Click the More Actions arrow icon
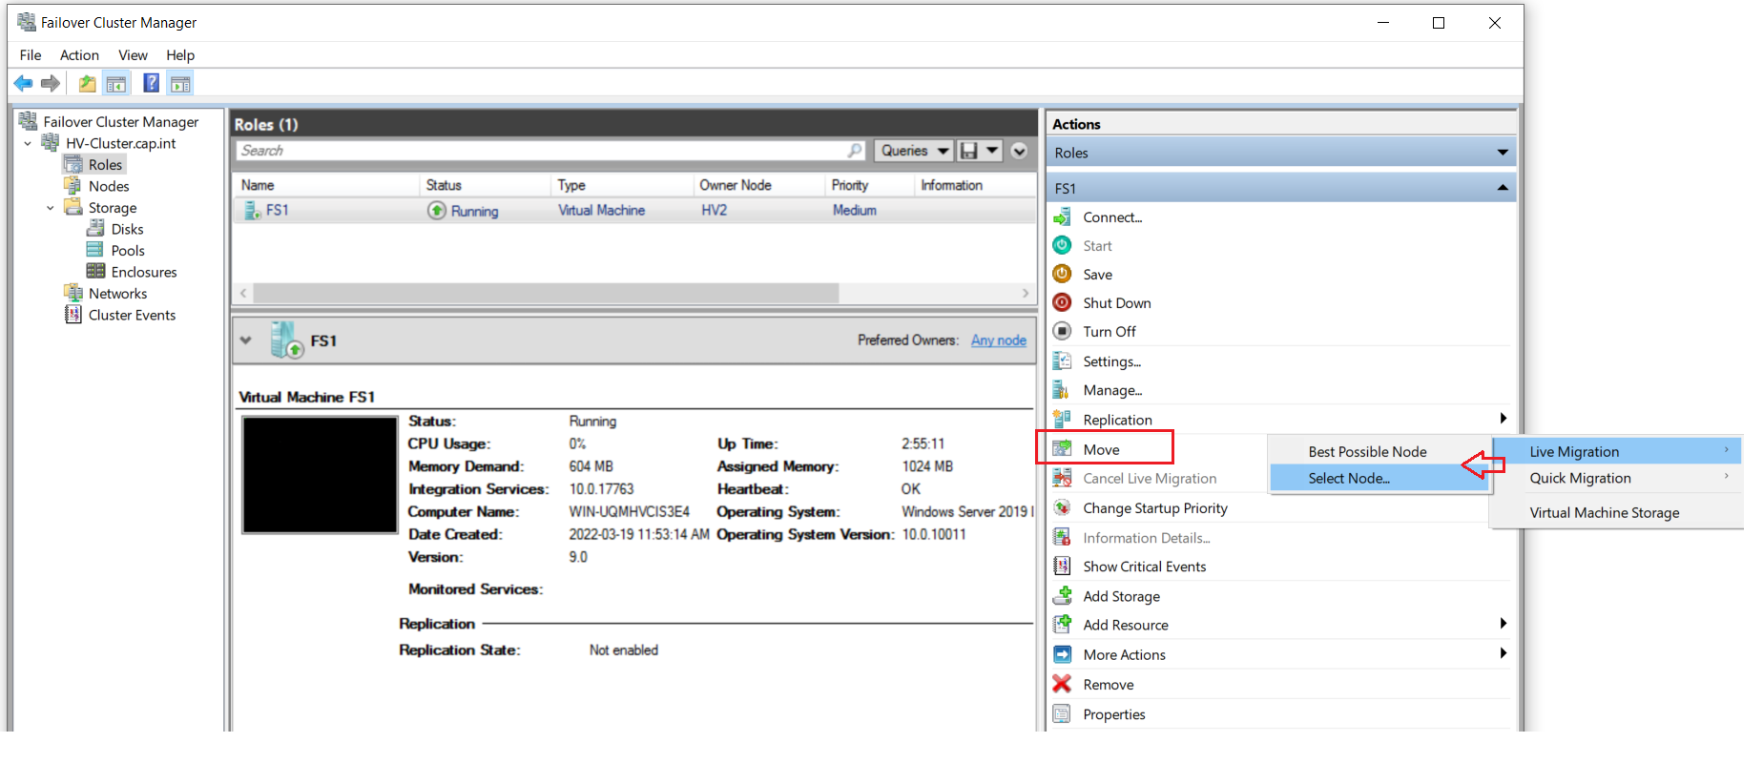The width and height of the screenshot is (1763, 763). [1062, 654]
